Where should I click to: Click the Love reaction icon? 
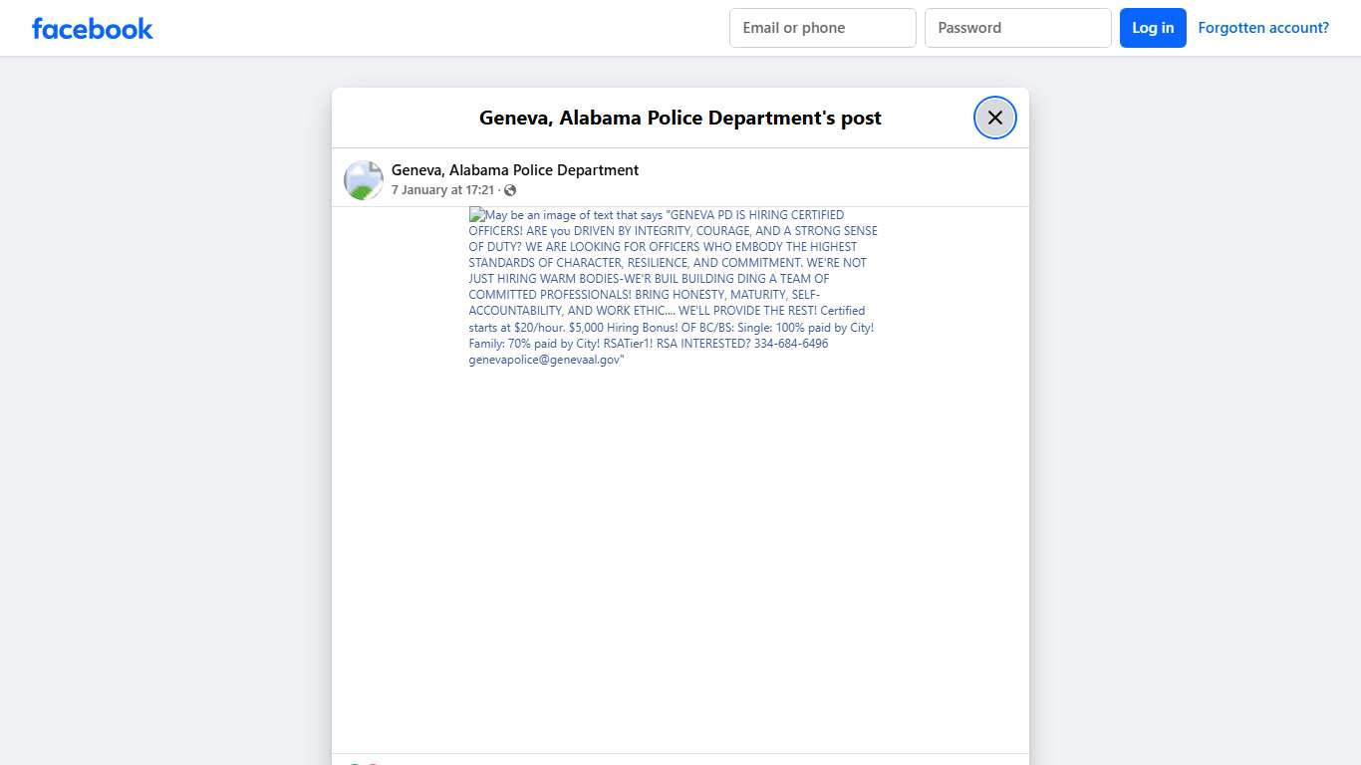coord(374,763)
